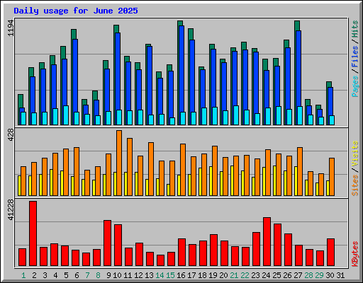Click the Visits legend label

click(355, 154)
